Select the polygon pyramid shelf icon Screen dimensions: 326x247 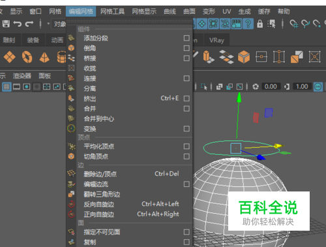44,58
